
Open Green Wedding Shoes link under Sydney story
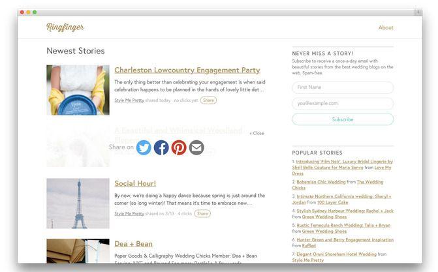pyautogui.click(x=324, y=217)
